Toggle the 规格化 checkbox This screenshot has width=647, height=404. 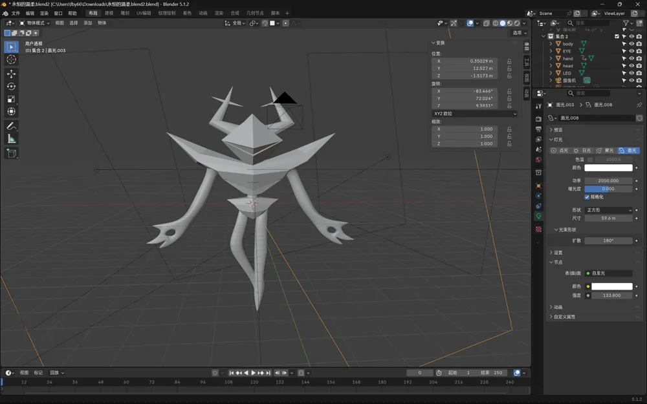click(x=587, y=197)
